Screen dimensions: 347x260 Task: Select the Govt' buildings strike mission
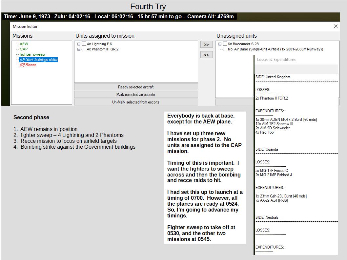click(x=38, y=59)
